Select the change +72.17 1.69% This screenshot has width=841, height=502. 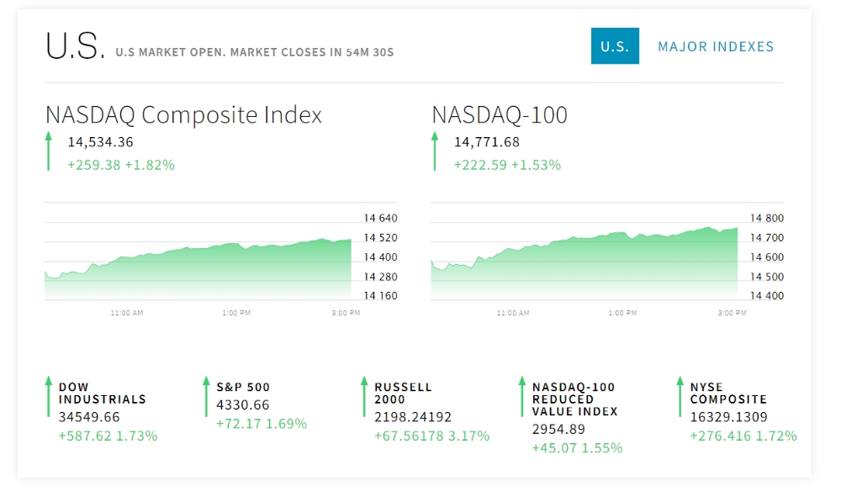coord(262,424)
